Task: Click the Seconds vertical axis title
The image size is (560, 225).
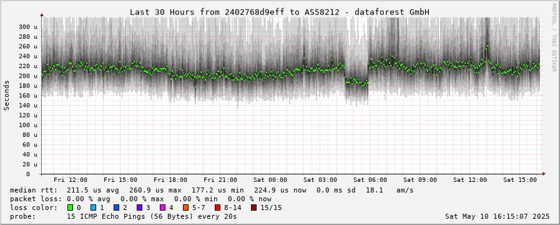Action: pyautogui.click(x=6, y=95)
